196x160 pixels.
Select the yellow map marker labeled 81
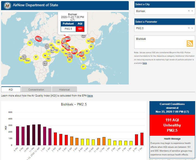point(84,67)
